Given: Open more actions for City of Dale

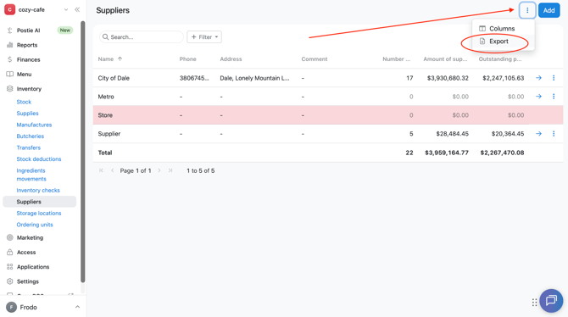Looking at the screenshot, I should coord(554,78).
